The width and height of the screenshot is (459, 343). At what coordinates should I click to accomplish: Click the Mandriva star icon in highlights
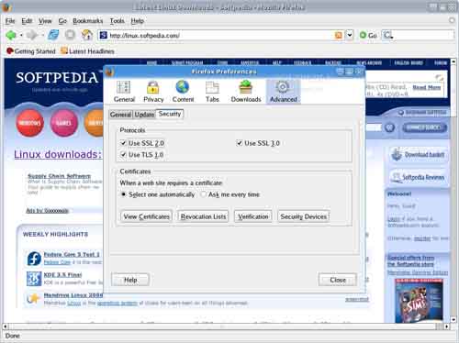tap(33, 298)
